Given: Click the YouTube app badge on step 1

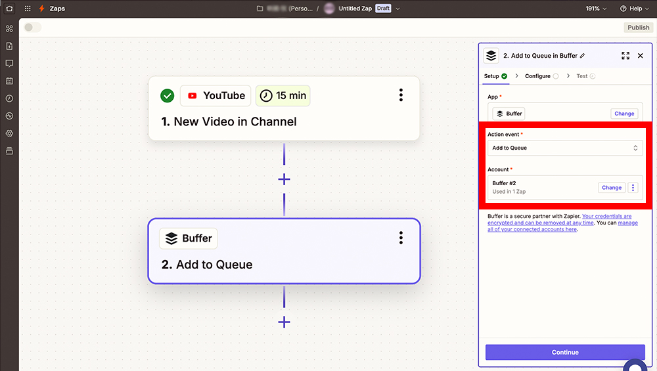Looking at the screenshot, I should click(215, 95).
